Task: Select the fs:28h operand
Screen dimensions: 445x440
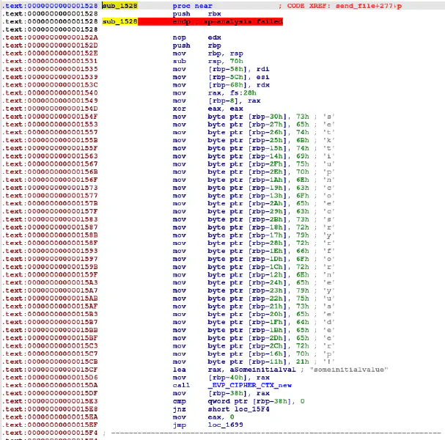Action: [231, 93]
